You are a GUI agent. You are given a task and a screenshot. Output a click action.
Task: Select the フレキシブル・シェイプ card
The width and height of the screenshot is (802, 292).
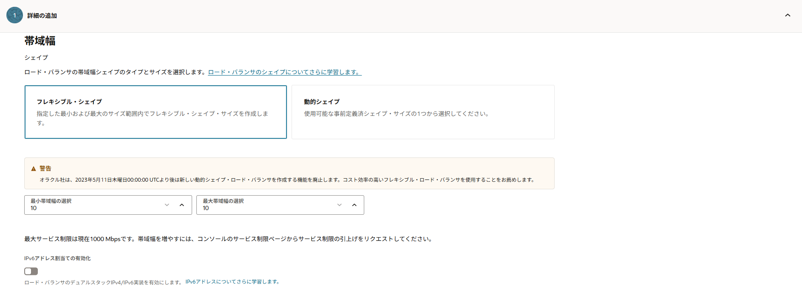156,112
